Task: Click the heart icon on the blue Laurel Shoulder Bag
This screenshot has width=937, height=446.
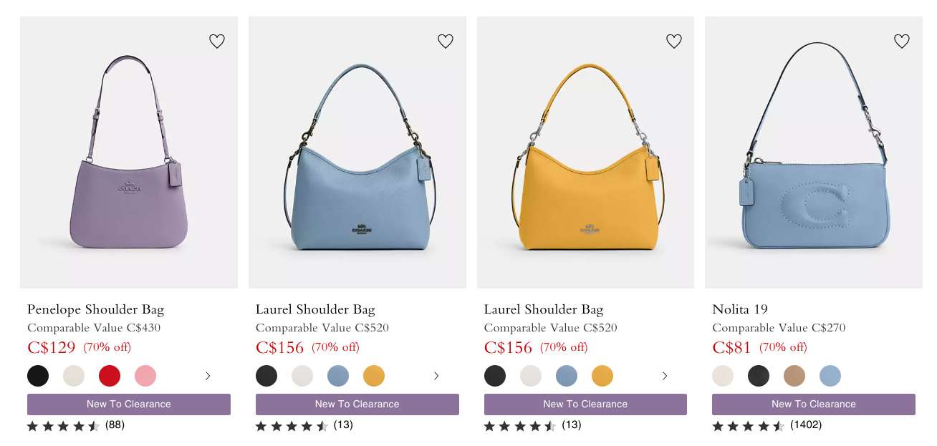Action: pyautogui.click(x=445, y=41)
